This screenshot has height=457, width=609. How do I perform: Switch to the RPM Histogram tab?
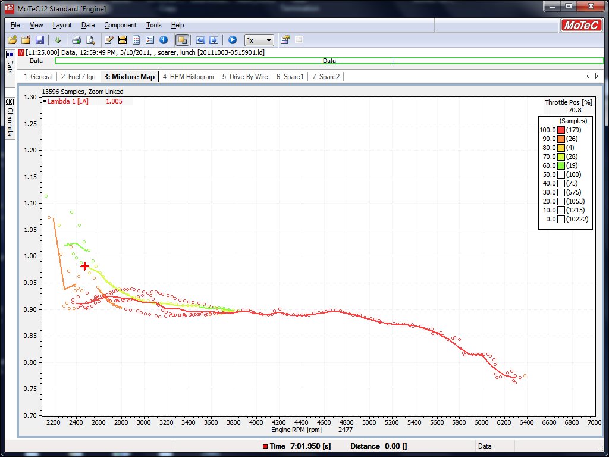[188, 77]
